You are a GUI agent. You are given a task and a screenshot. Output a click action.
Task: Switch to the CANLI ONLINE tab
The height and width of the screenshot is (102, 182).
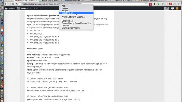[x=26, y=1]
